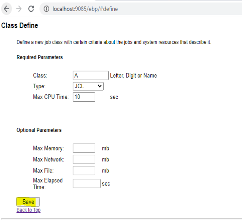
Task: Click the Class input field containing A
Action: [x=91, y=75]
